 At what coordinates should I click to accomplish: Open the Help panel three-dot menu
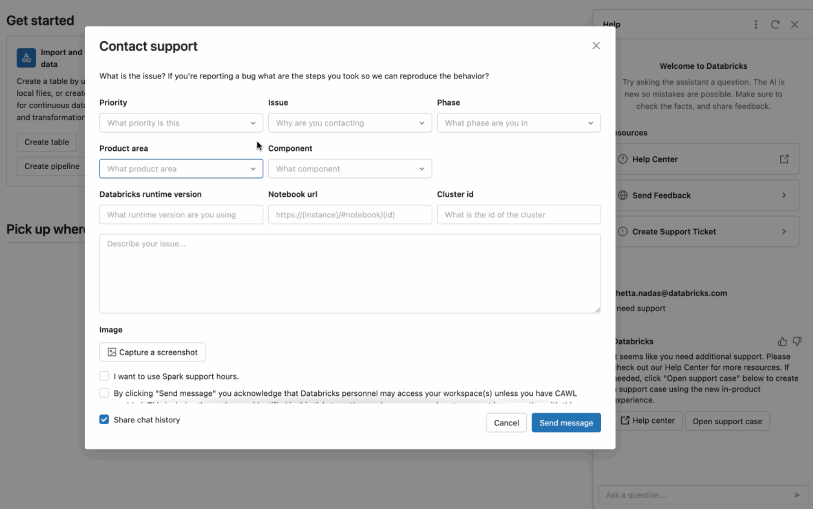coord(756,25)
